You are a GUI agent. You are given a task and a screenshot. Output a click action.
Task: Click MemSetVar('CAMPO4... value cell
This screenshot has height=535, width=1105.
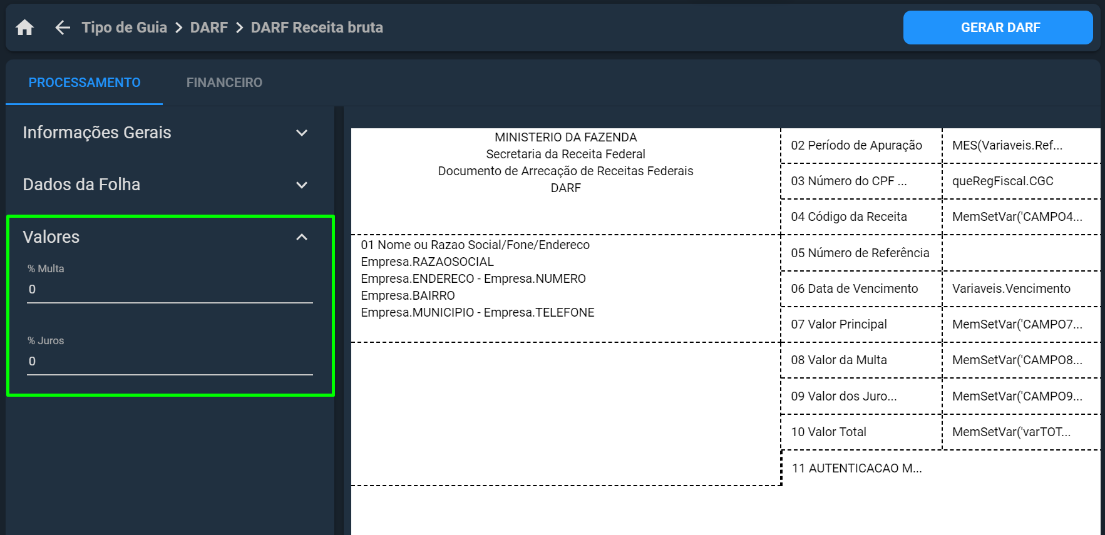[1022, 217]
